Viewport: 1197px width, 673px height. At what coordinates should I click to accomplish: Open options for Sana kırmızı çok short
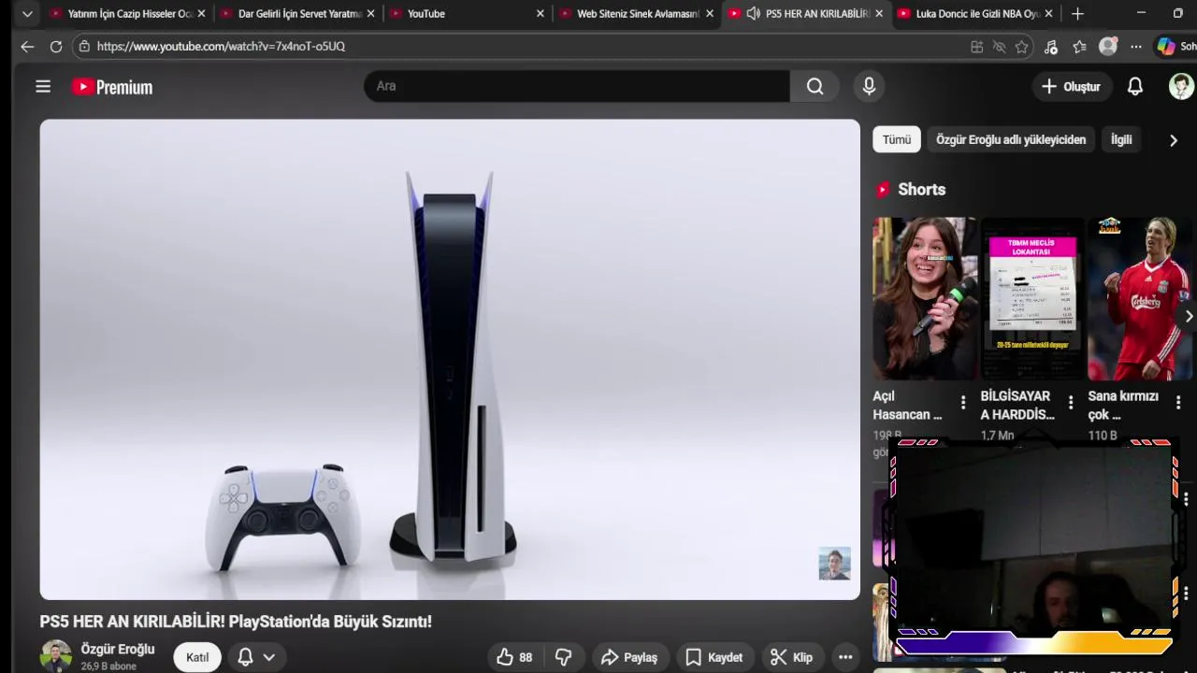pyautogui.click(x=1178, y=403)
